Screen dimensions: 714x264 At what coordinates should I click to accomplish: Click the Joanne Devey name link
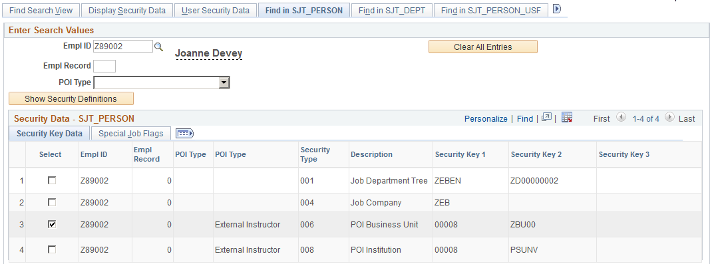[x=208, y=54]
